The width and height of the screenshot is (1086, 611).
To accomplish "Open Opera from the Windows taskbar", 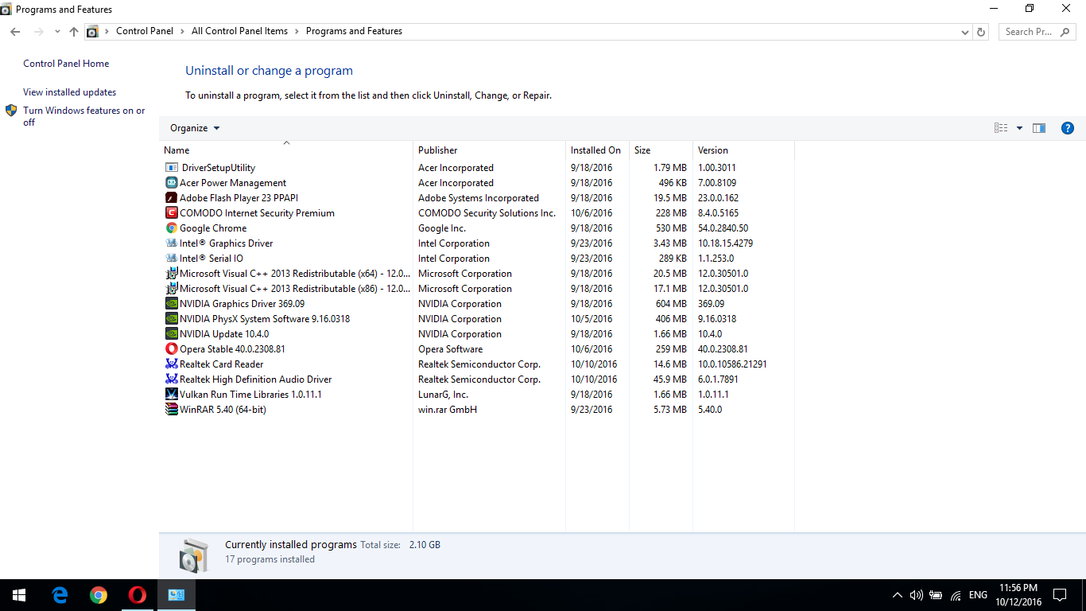I will coord(138,595).
